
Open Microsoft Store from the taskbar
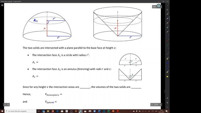62,111
